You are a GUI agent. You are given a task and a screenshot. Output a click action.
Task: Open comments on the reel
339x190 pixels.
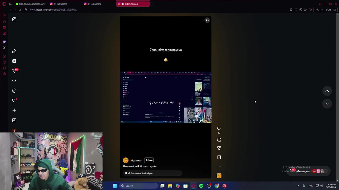coord(219,140)
